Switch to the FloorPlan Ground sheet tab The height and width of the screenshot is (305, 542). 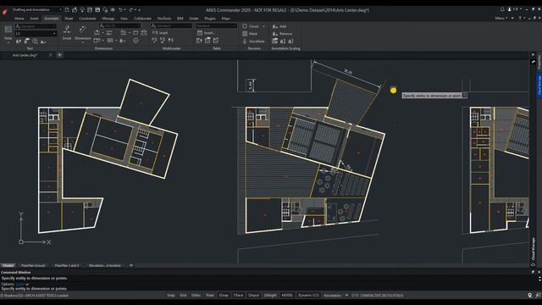coord(33,265)
